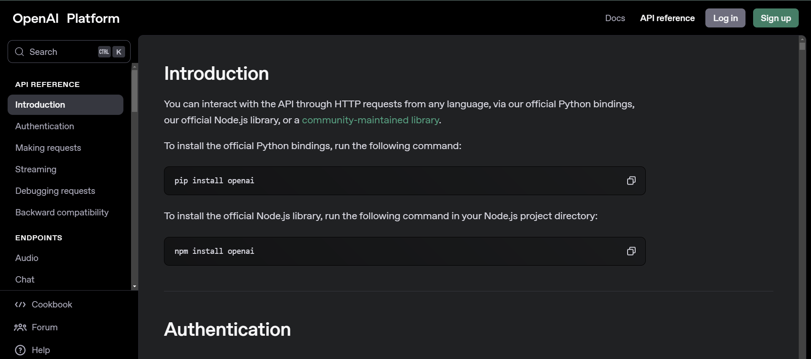Viewport: 811px width, 359px height.
Task: Click the sidebar scroll down arrow
Action: [134, 286]
